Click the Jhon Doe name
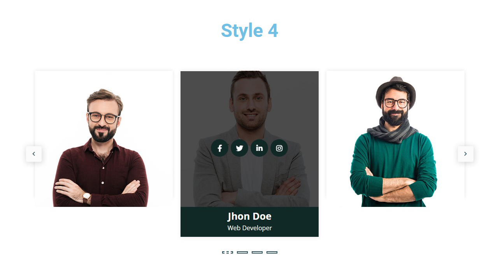The width and height of the screenshot is (498, 280). tap(249, 217)
